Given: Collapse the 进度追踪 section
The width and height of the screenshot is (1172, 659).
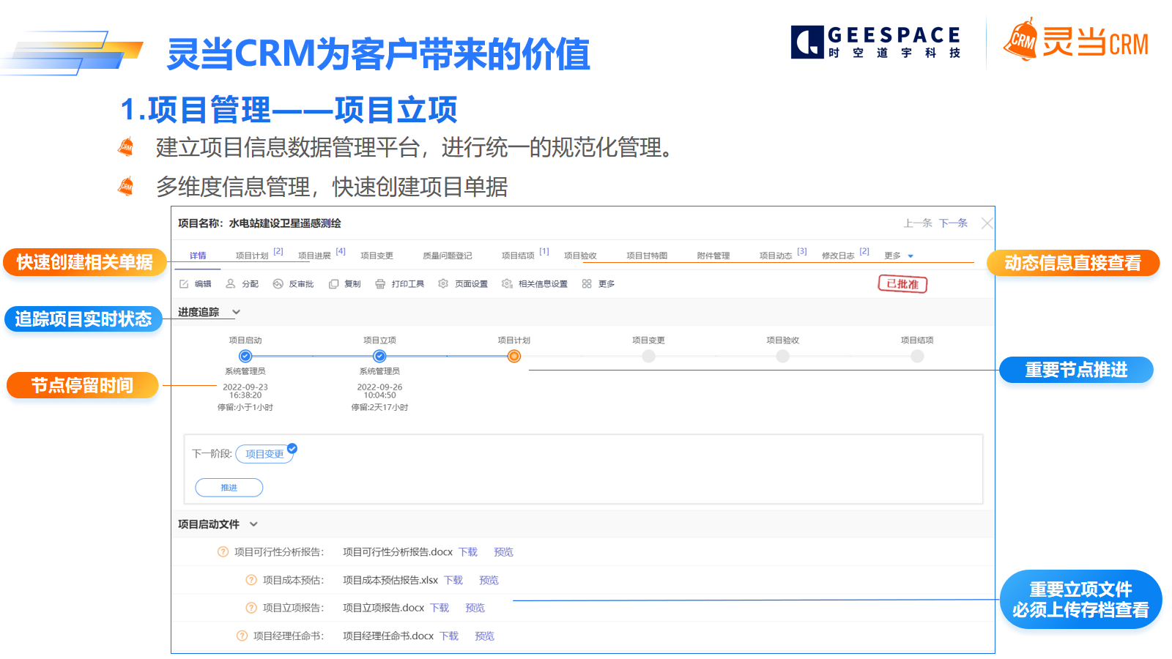Looking at the screenshot, I should coord(236,312).
